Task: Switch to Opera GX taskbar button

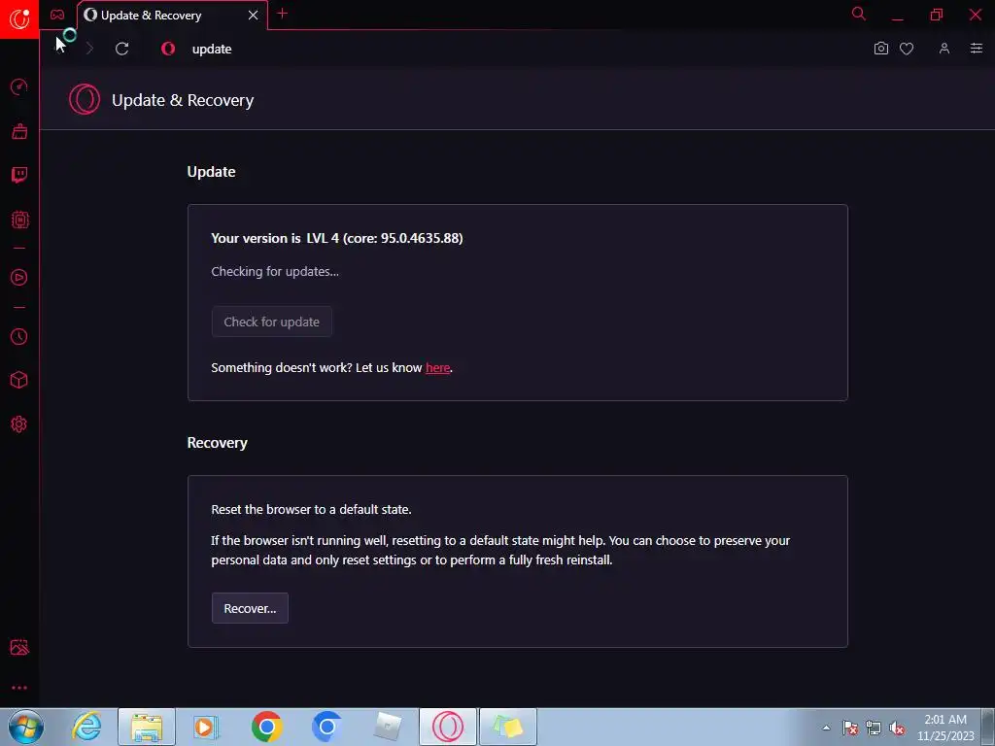Action: coord(447,727)
